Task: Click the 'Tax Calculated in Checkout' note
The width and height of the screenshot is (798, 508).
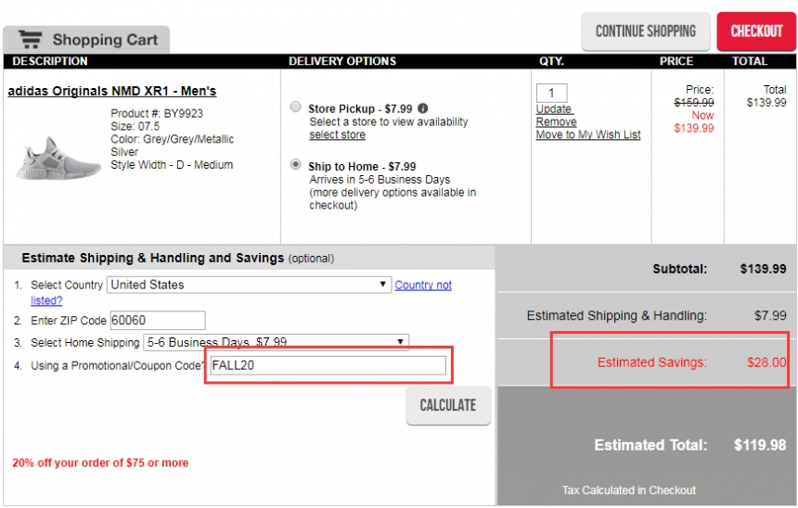Action: click(x=628, y=490)
